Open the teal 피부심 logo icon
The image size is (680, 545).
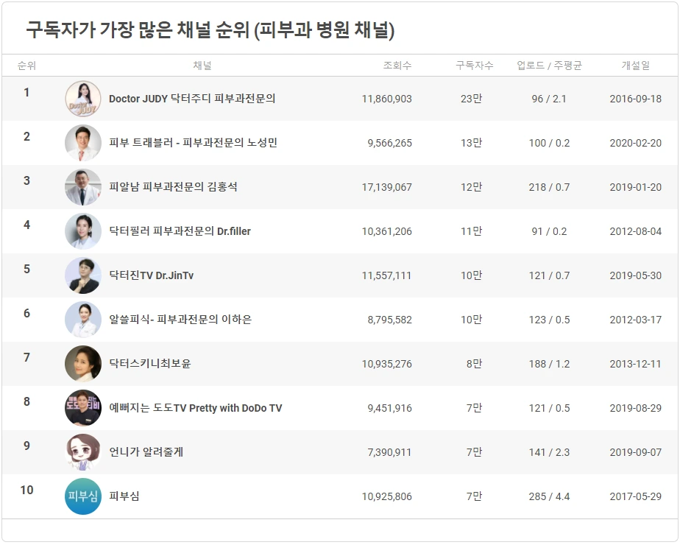(x=83, y=496)
